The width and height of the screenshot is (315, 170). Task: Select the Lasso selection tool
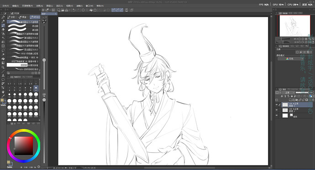(x=3, y=50)
